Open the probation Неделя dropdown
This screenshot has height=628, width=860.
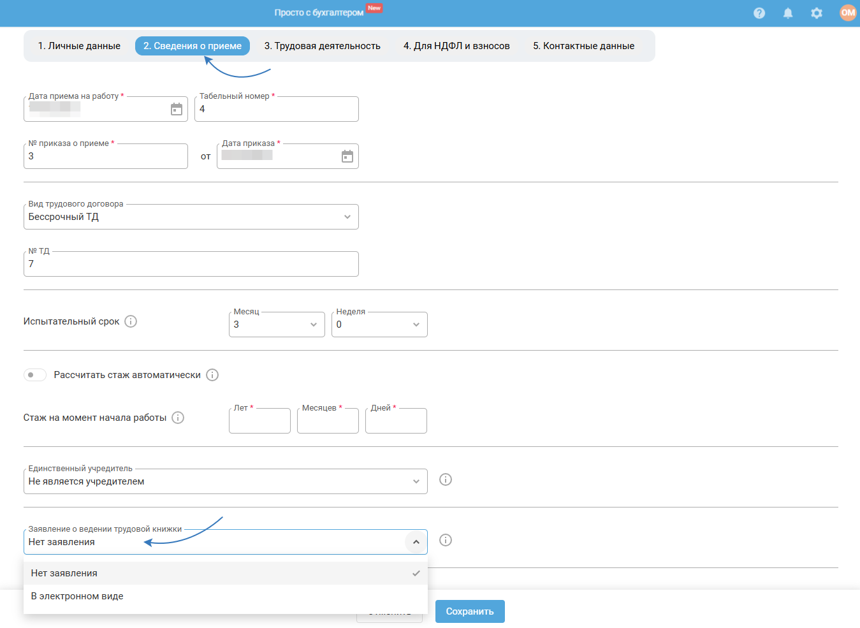pyautogui.click(x=379, y=325)
